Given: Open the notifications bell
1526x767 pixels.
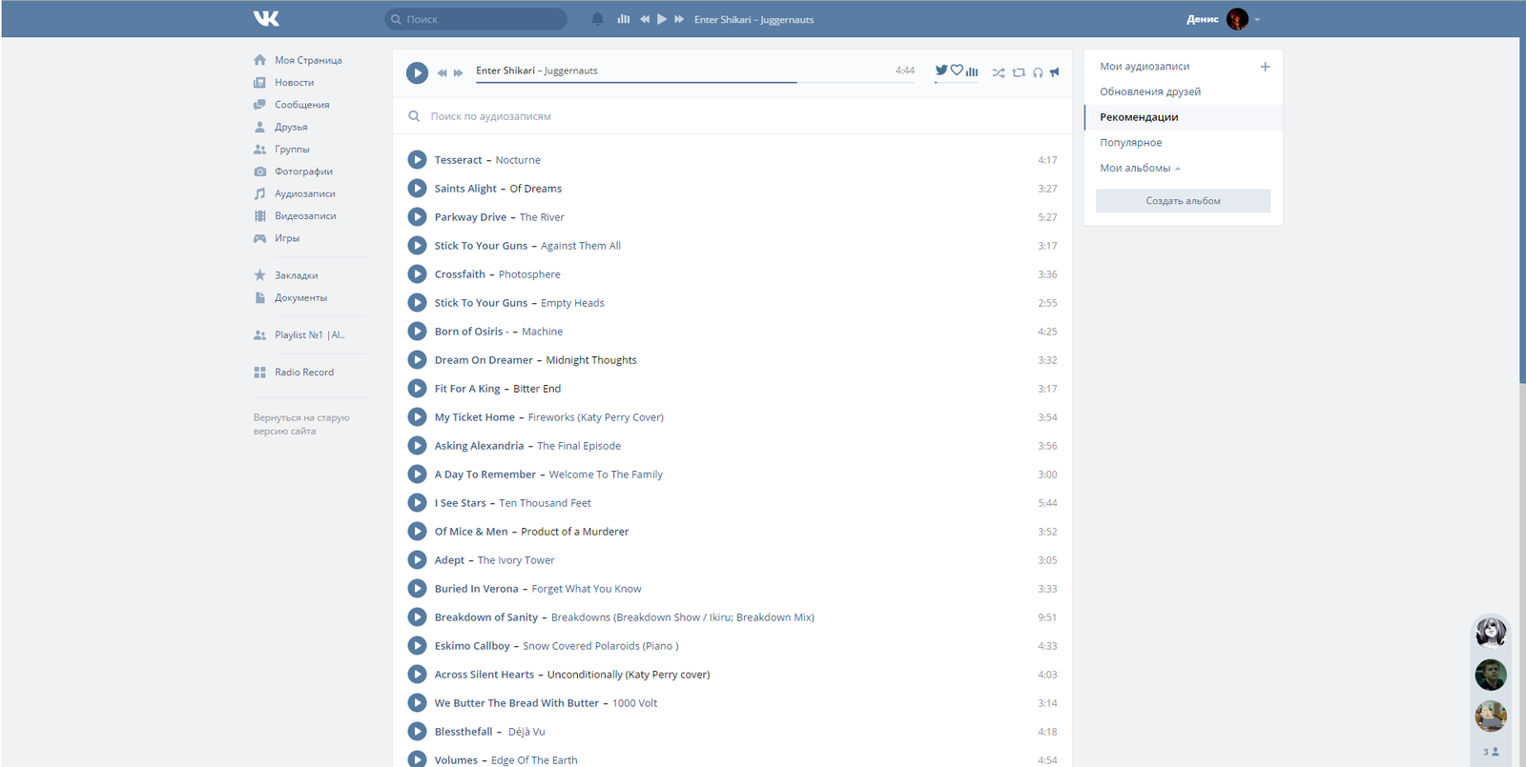Looking at the screenshot, I should 598,19.
